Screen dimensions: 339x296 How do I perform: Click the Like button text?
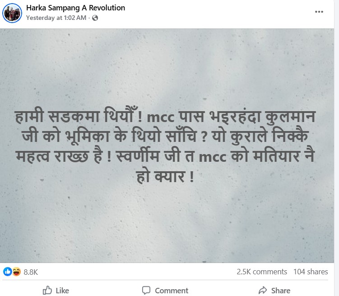[62, 291]
